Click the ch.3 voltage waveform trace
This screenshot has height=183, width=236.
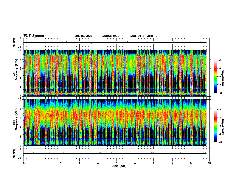[x=115, y=153]
